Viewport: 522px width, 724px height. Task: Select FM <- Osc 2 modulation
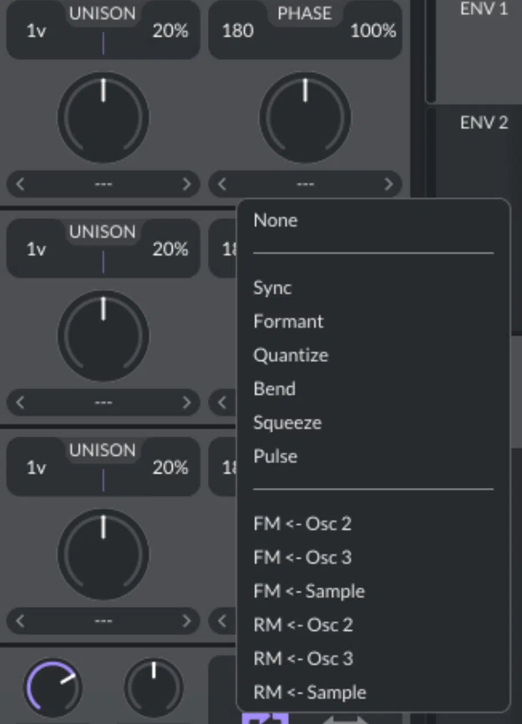tap(302, 523)
